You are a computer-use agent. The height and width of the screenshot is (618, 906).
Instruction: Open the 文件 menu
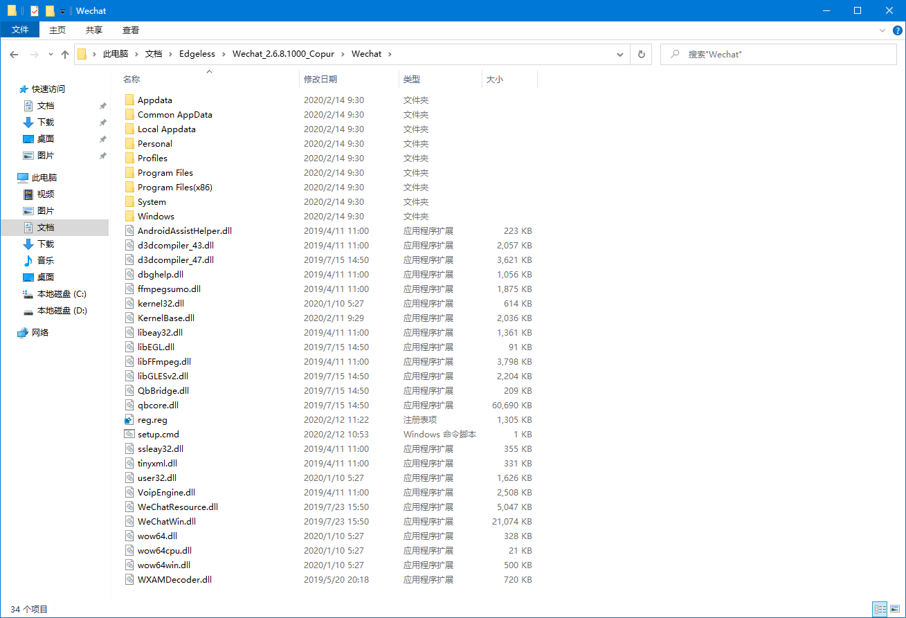[x=20, y=30]
